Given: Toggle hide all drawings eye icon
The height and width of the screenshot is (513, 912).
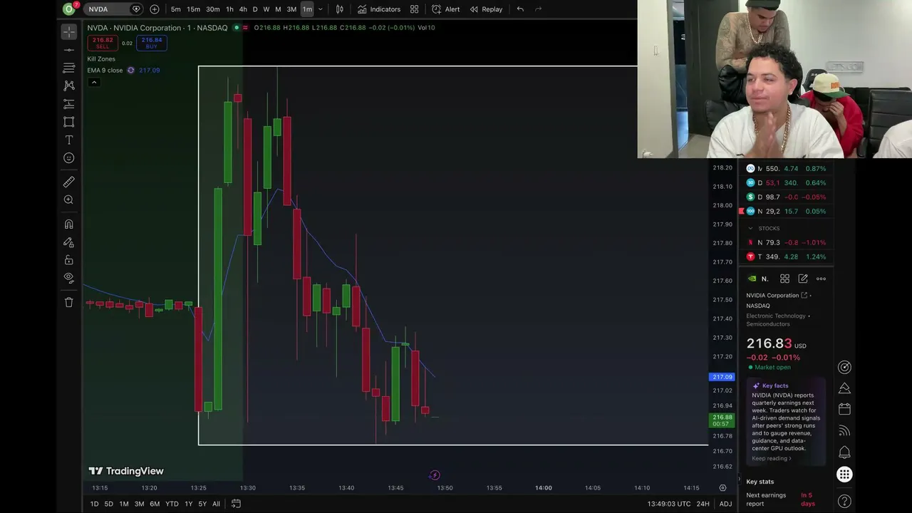Looking at the screenshot, I should (68, 278).
